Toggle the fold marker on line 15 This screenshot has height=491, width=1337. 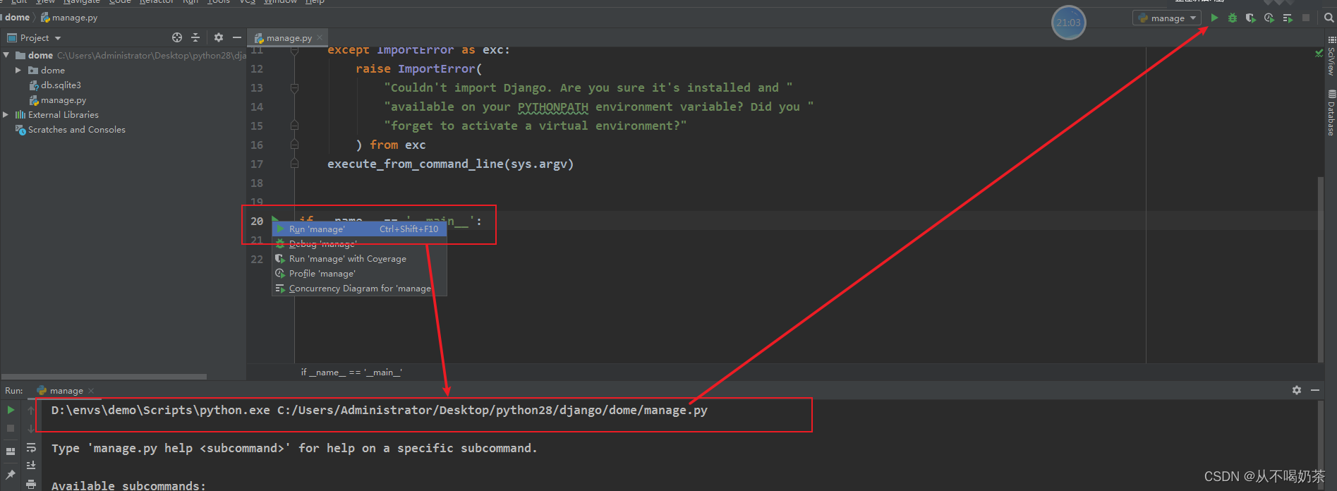(x=294, y=126)
